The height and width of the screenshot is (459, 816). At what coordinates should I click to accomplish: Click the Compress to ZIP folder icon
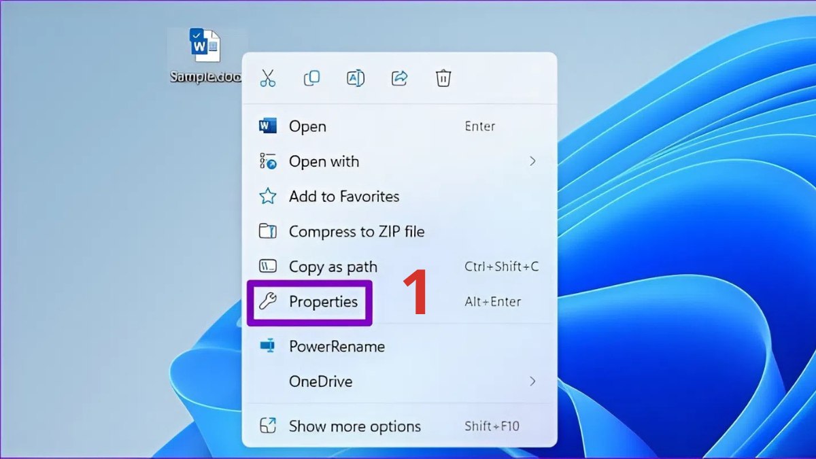268,231
